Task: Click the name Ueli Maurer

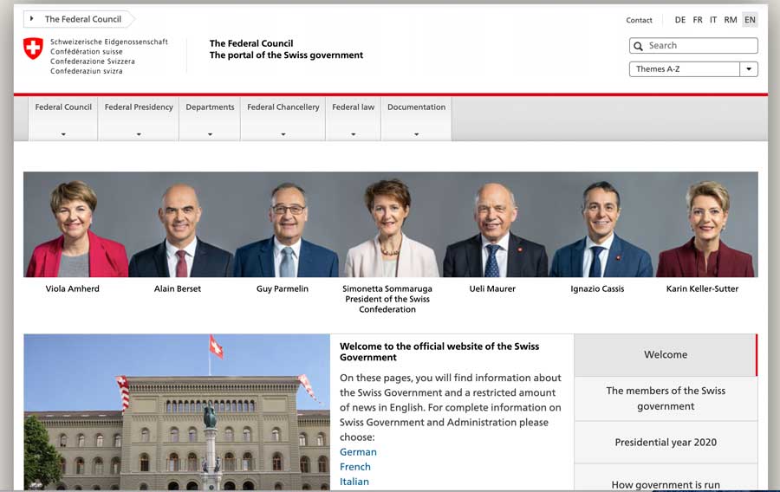Action: (492, 288)
